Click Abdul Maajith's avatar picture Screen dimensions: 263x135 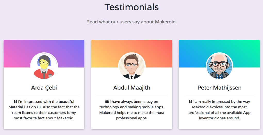click(132, 66)
